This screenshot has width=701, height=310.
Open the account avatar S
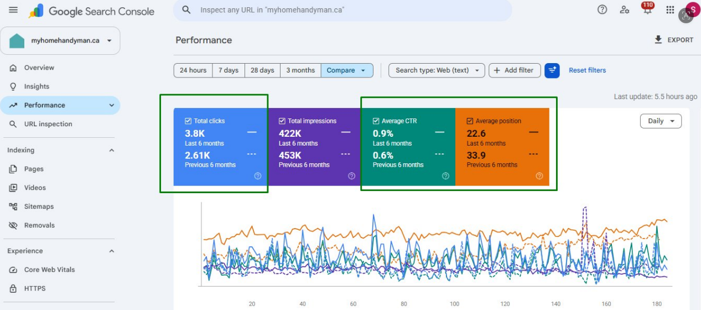(693, 9)
